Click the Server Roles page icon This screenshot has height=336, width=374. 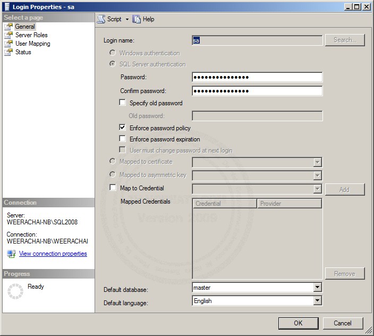(x=8, y=35)
